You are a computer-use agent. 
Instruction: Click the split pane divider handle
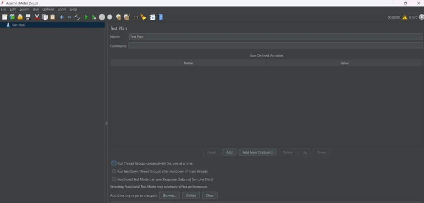tap(106, 123)
